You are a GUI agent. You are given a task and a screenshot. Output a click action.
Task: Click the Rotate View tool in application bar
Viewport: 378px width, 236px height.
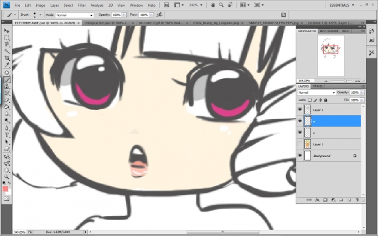[x=230, y=5]
